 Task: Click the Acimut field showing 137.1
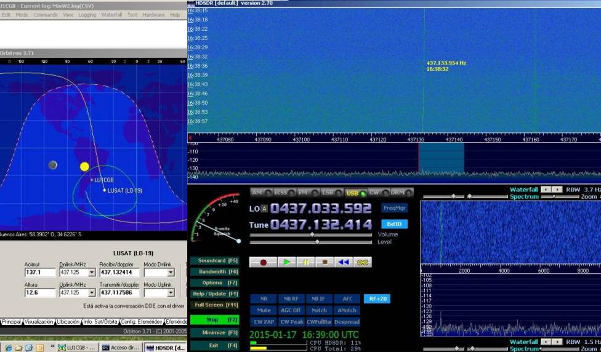40,273
